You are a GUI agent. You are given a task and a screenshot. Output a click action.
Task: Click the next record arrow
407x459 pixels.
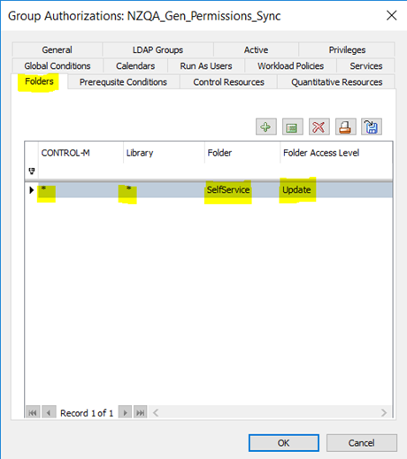[125, 412]
